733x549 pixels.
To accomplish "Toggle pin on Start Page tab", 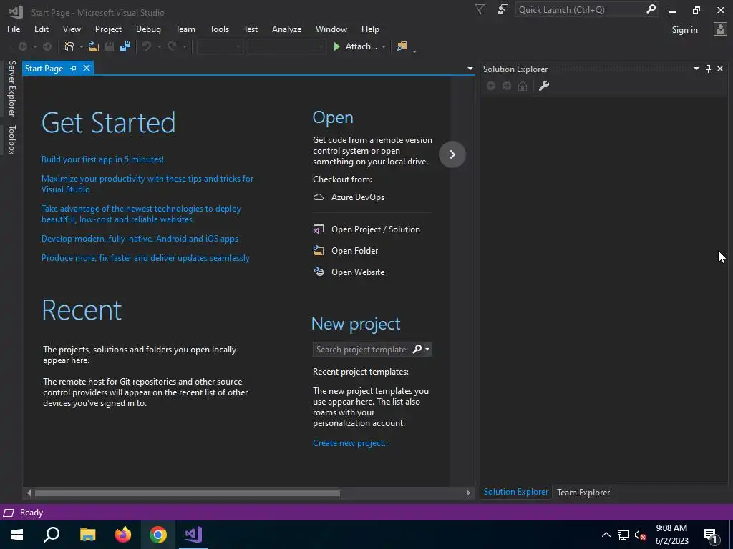I will tap(74, 68).
